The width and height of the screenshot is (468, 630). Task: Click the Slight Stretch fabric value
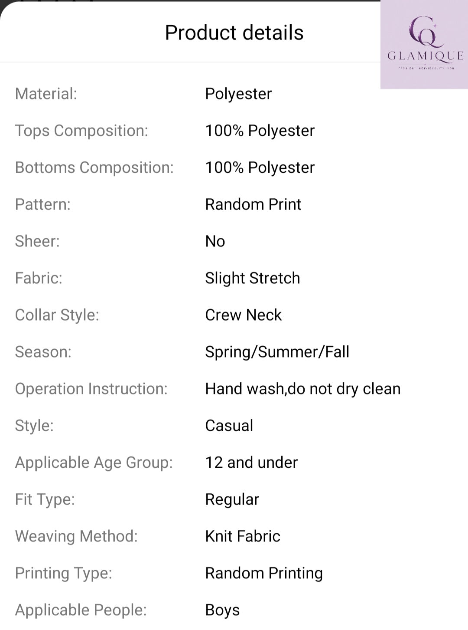(x=253, y=278)
